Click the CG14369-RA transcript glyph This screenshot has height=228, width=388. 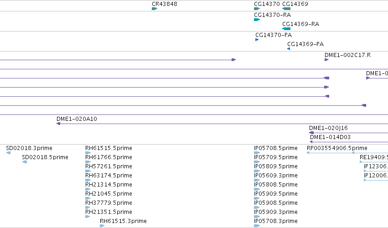pos(286,29)
